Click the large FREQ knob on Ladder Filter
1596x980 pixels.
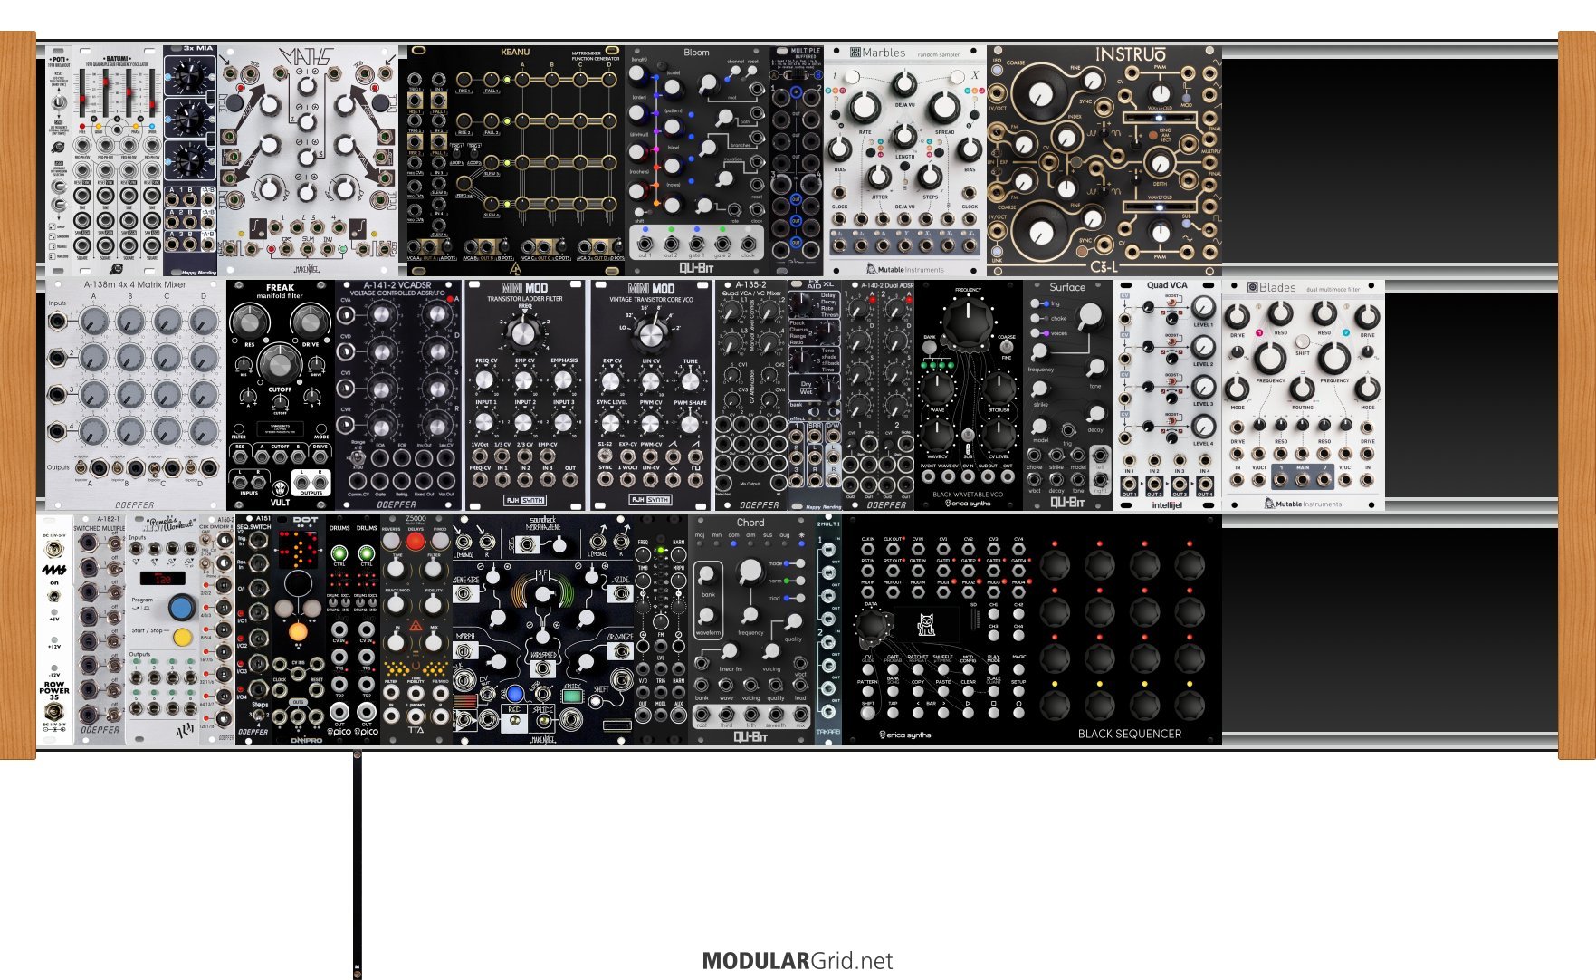(525, 333)
